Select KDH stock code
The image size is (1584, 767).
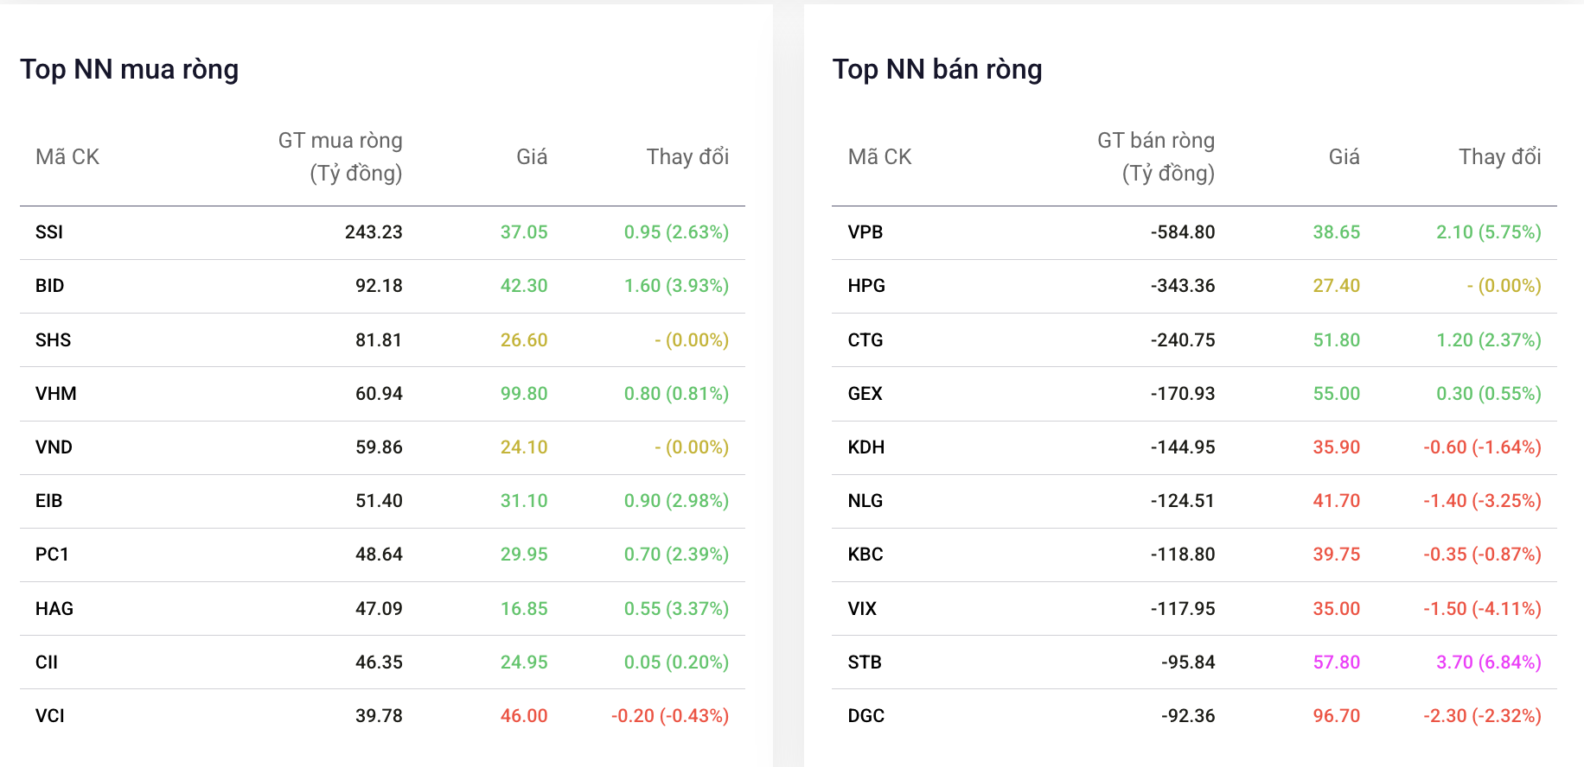pyautogui.click(x=866, y=447)
